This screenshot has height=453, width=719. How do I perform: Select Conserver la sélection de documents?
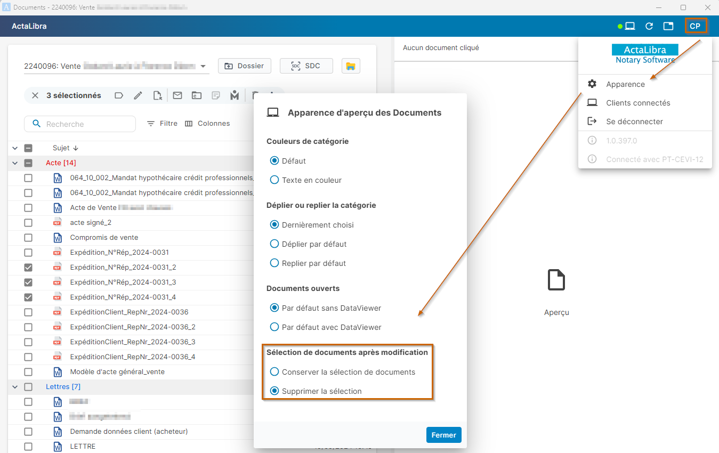274,371
